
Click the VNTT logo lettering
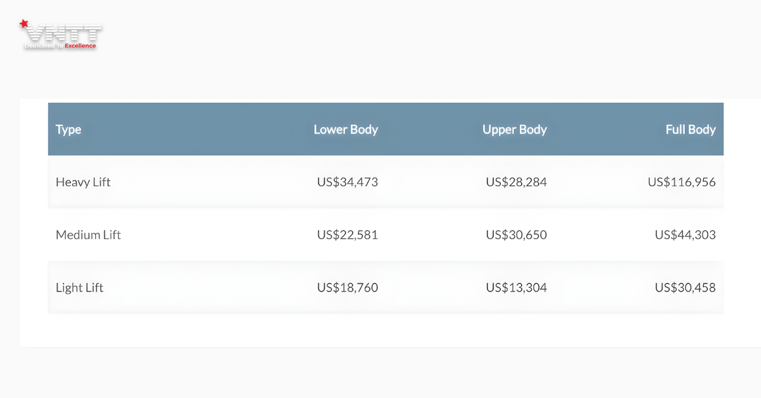pos(62,33)
